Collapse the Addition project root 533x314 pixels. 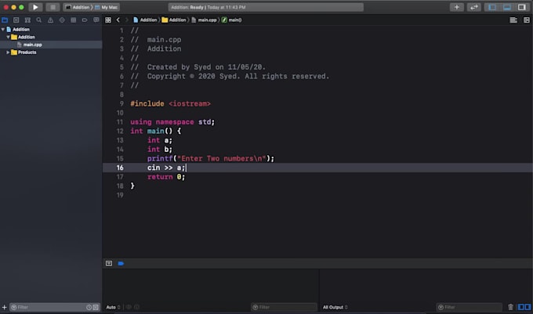tap(3, 29)
